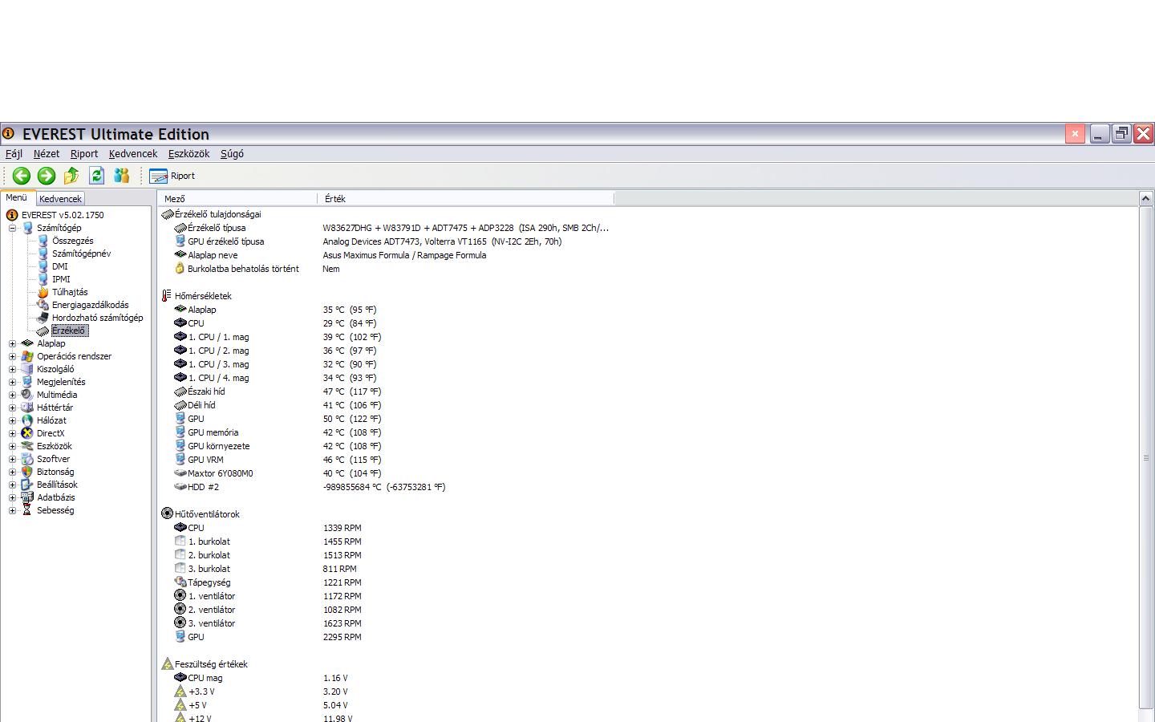Click the Mező column header
Viewport: 1155px width, 722px height.
tap(237, 198)
